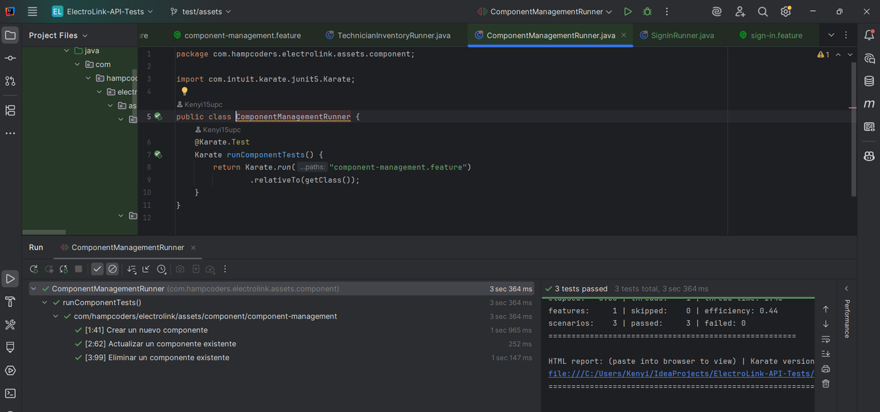Toggle Show Passed tests checkmark filter
Image resolution: width=880 pixels, height=412 pixels.
pos(98,269)
